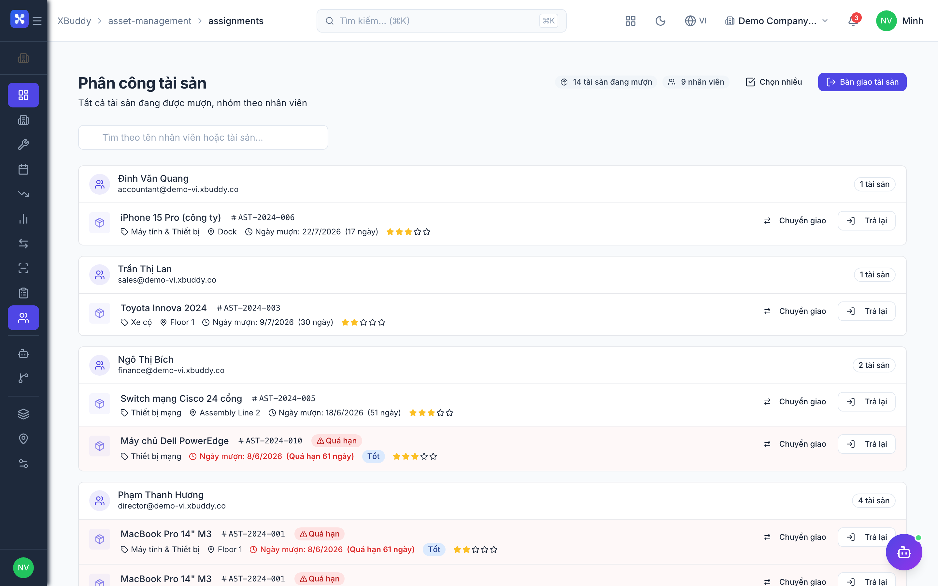Open the location pin sidebar icon
This screenshot has height=586, width=938.
click(24, 439)
